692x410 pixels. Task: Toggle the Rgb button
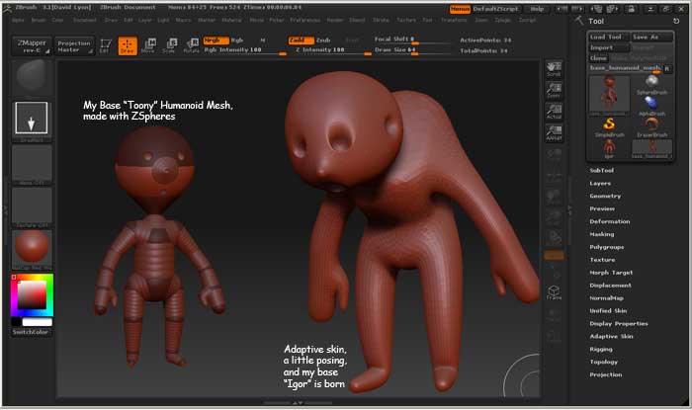click(x=237, y=41)
